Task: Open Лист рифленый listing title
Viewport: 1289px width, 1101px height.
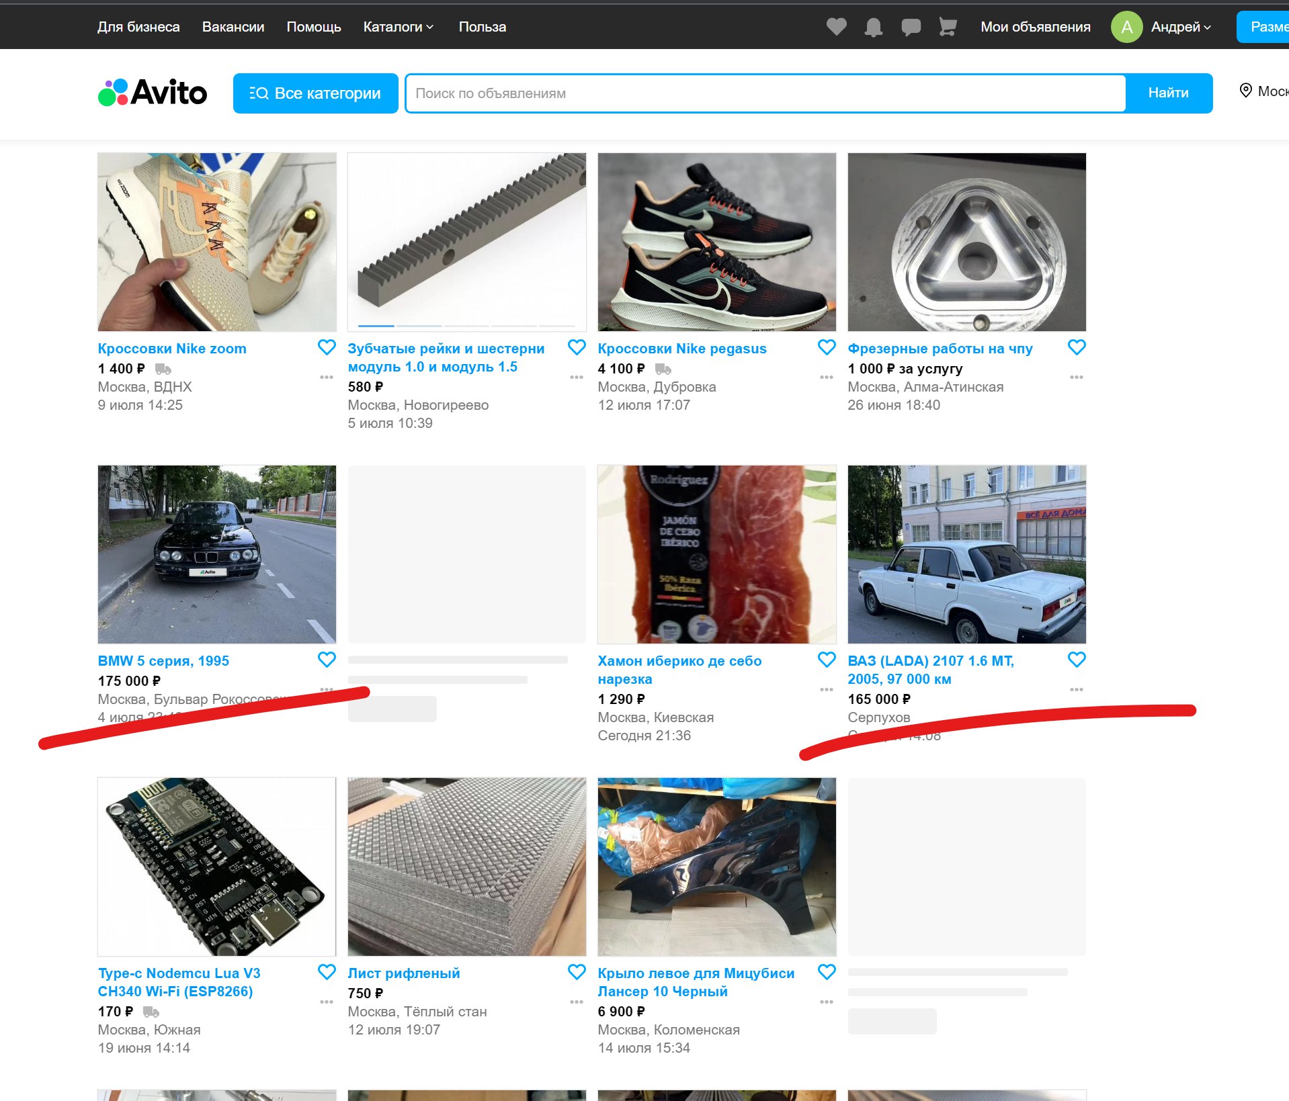Action: (404, 973)
